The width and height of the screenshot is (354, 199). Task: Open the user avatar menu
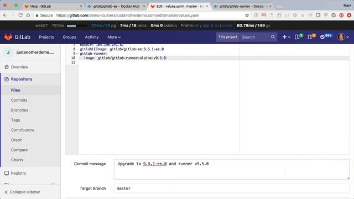[343, 37]
